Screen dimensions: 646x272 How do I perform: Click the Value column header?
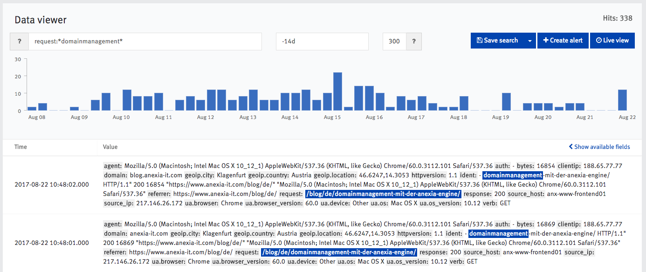coord(110,146)
